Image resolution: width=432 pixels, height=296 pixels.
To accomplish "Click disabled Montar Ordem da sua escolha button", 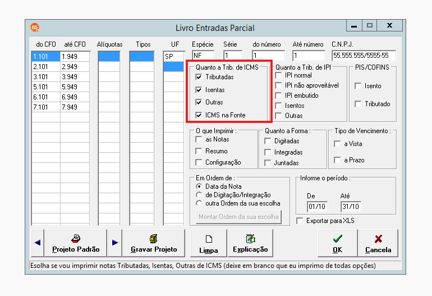I will 238,217.
